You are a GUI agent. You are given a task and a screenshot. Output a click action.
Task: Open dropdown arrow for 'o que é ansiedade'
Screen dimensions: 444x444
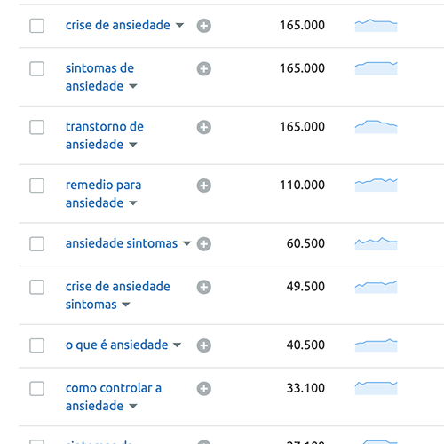177,345
